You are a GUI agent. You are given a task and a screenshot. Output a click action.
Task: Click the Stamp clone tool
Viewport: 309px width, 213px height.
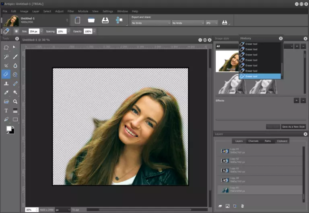pyautogui.click(x=6, y=84)
